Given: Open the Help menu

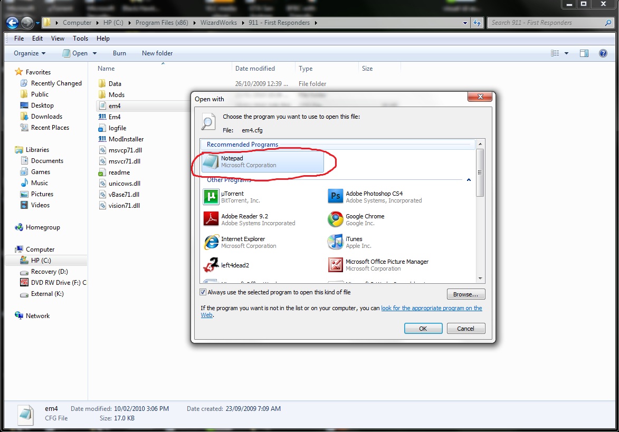Looking at the screenshot, I should click(103, 39).
